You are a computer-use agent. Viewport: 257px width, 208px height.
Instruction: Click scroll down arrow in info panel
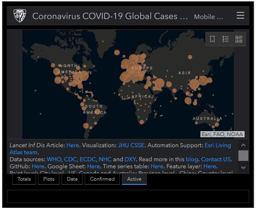pyautogui.click(x=243, y=167)
